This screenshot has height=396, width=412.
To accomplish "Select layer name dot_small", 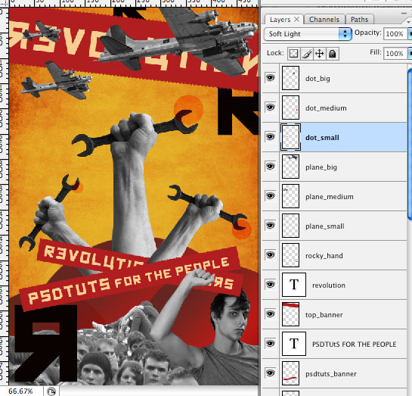I will (x=322, y=138).
